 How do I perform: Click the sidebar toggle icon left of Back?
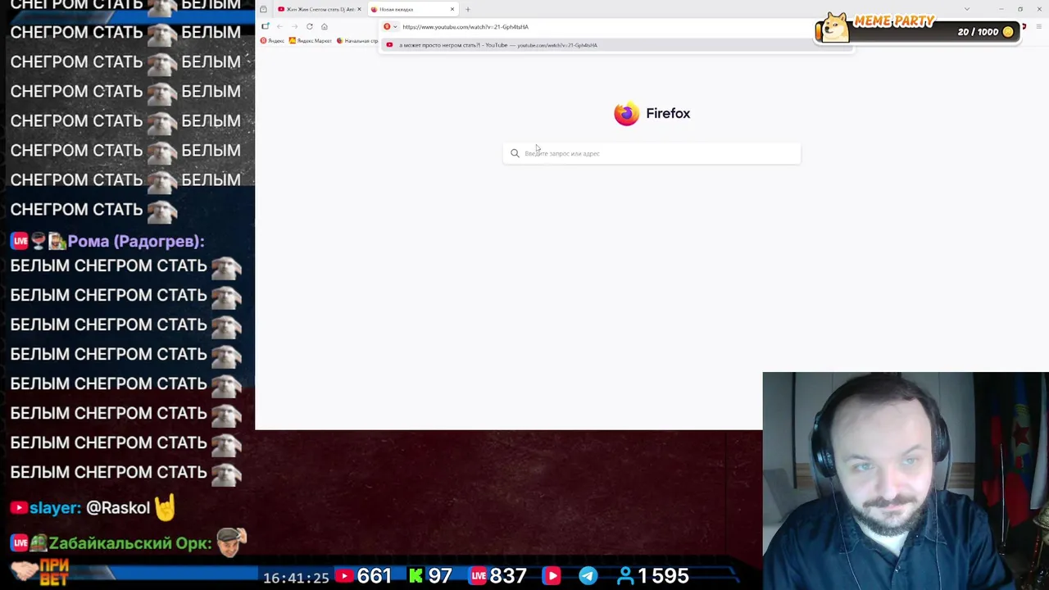[x=265, y=26]
